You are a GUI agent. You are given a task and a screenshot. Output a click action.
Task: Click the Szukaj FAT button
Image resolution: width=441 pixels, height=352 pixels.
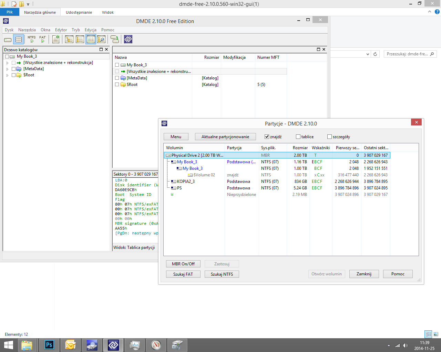click(183, 274)
